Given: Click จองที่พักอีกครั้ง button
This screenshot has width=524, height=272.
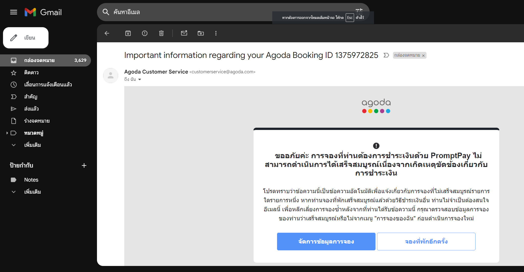Looking at the screenshot, I should [x=426, y=242].
